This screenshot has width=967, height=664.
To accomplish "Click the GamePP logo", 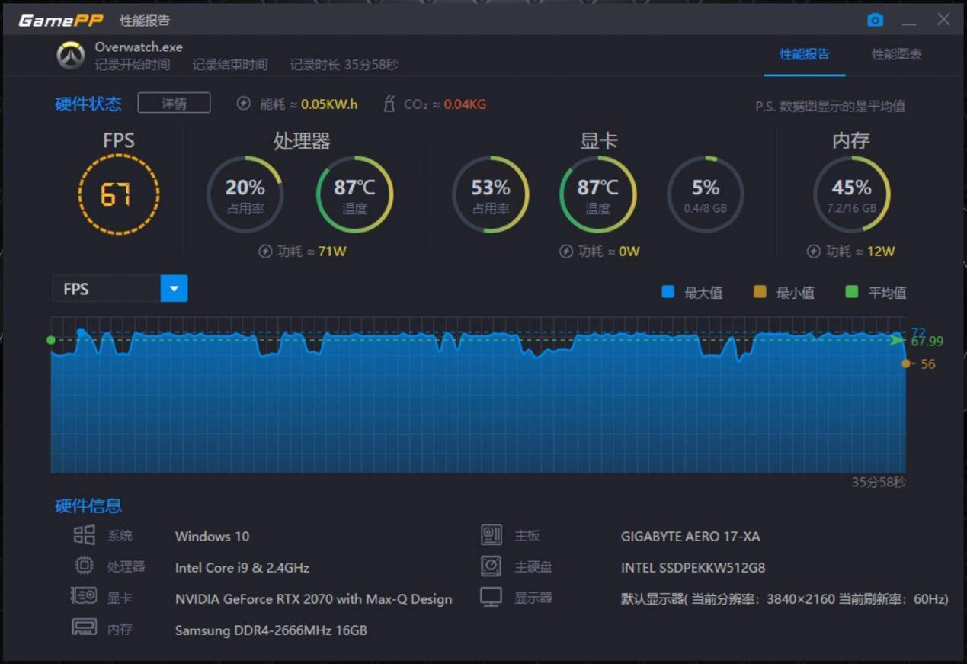I will tap(60, 21).
